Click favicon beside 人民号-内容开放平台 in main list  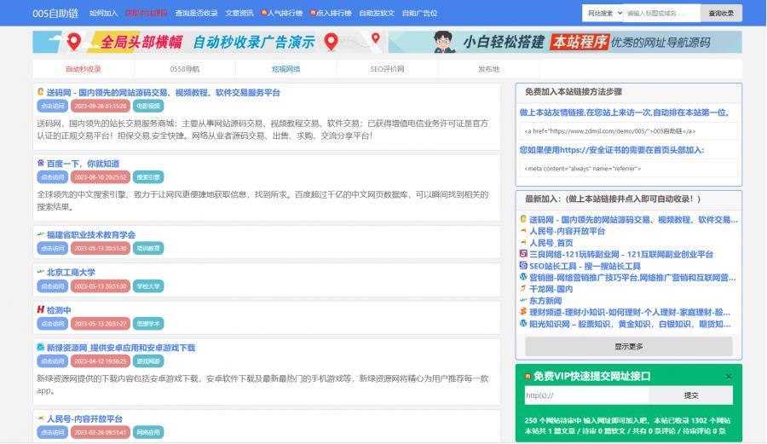click(x=41, y=418)
